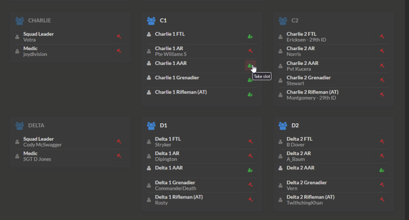The image size is (409, 220).
Task: Click red gavel icon for Cody McSwagger
Action: point(119,142)
